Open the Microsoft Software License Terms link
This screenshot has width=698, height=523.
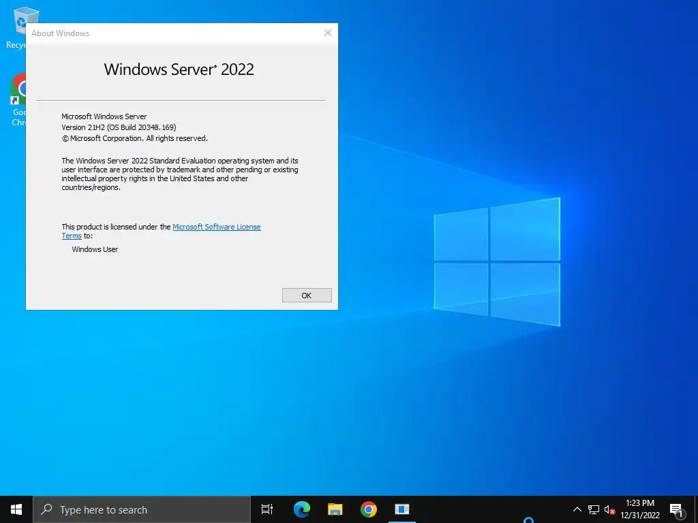(216, 227)
